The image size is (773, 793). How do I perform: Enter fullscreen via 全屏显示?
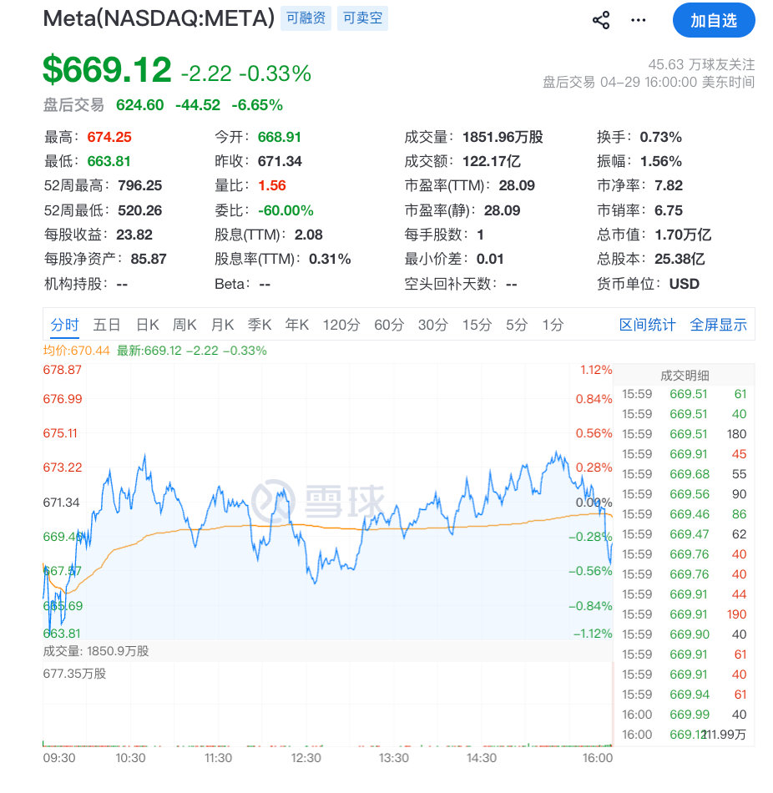(719, 325)
